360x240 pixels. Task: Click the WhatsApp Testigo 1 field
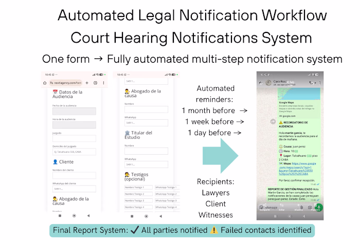[x=167, y=187]
